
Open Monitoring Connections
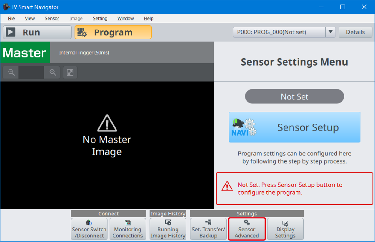pos(127,229)
